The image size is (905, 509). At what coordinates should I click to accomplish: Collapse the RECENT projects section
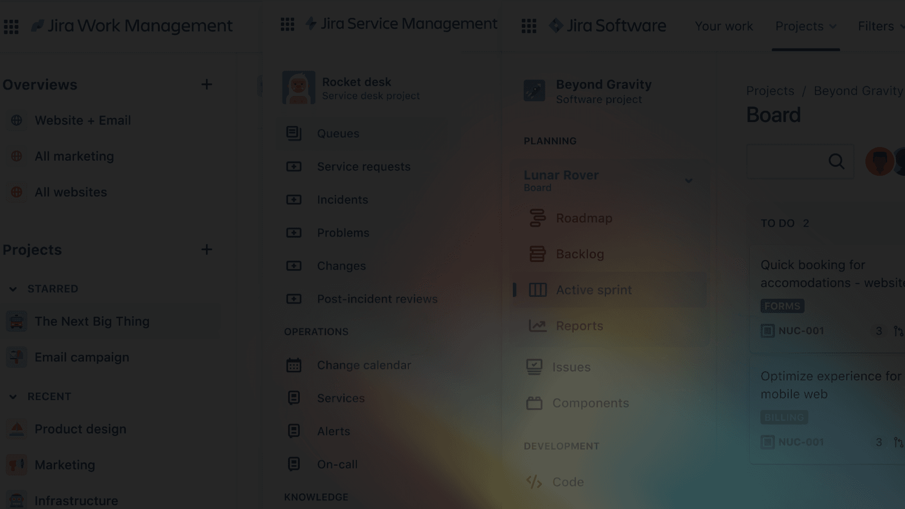tap(13, 397)
